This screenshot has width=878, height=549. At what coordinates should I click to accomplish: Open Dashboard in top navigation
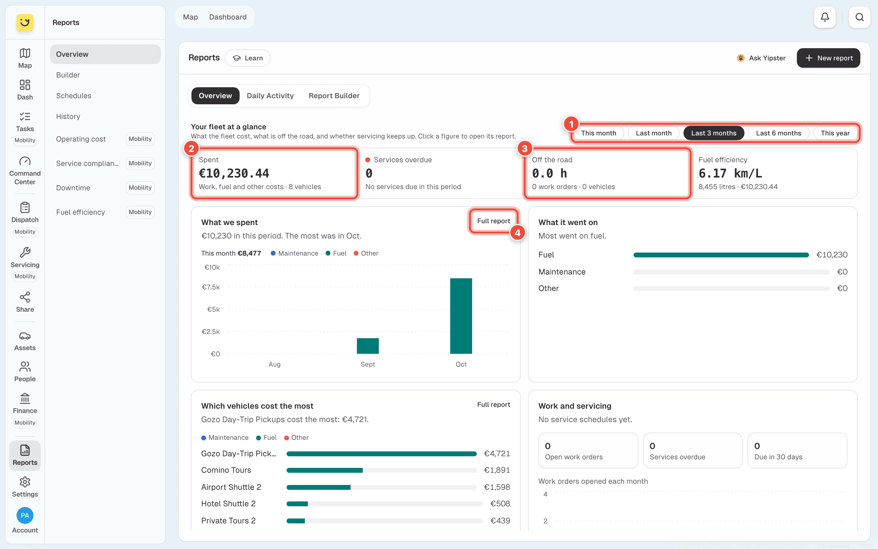tap(227, 17)
